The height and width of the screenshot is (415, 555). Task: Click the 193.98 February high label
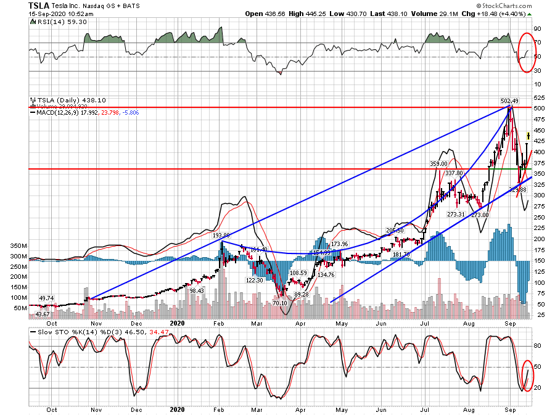click(222, 236)
